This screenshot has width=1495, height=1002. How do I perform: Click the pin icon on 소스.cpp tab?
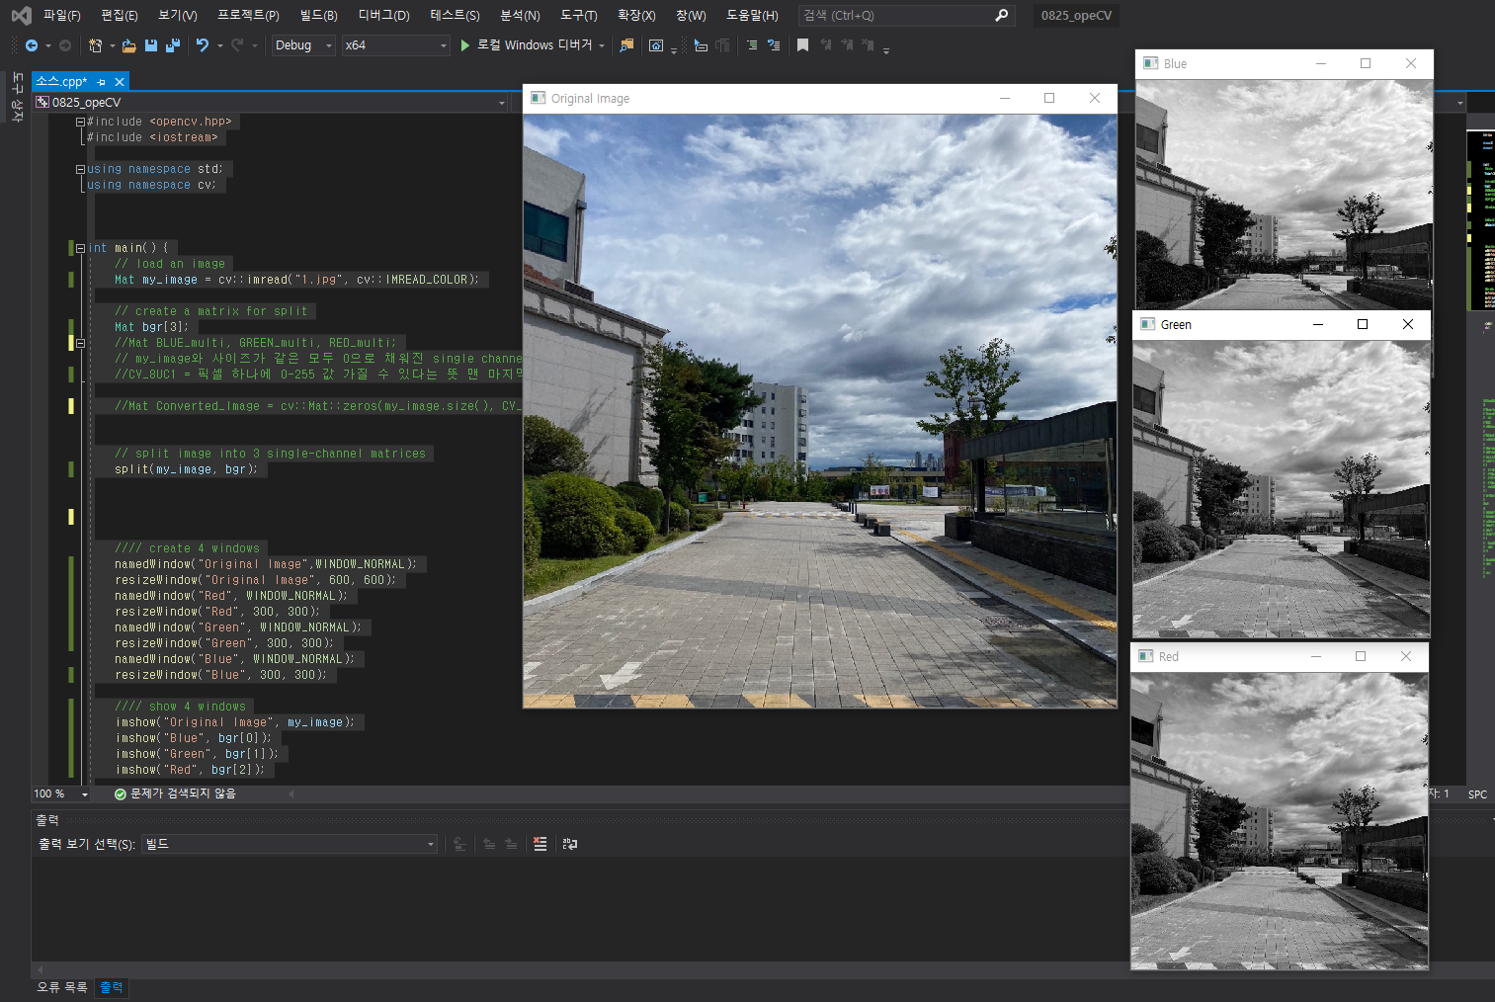[102, 82]
